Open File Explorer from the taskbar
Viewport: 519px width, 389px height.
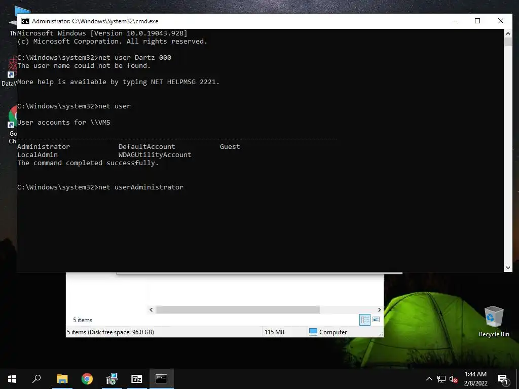(62, 379)
